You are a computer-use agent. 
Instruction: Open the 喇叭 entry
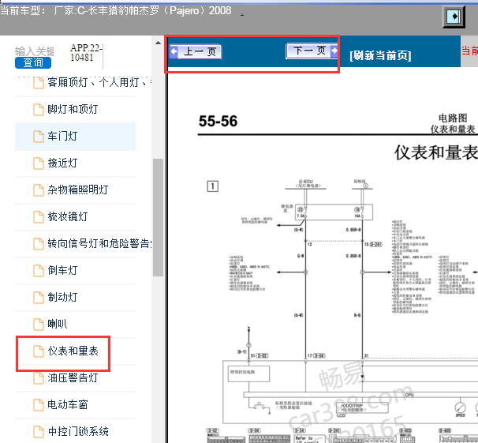(x=57, y=324)
